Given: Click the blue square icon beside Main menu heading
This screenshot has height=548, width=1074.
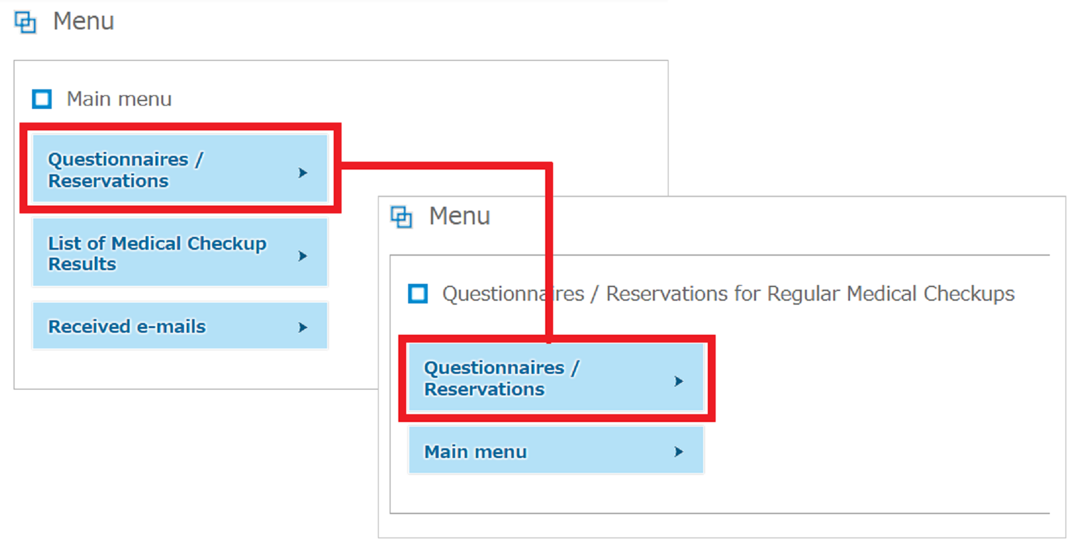Looking at the screenshot, I should tap(42, 99).
